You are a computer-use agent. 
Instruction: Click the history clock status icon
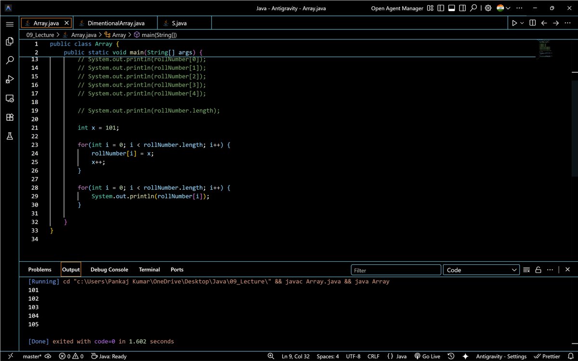coord(451,356)
